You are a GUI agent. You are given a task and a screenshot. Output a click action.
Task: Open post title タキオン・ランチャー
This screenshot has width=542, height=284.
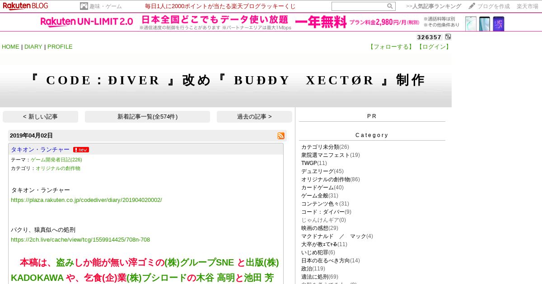[40, 150]
